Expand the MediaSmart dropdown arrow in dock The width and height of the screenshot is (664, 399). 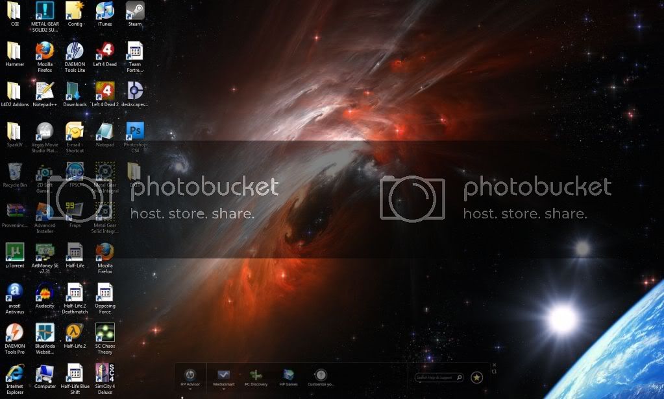point(223,390)
